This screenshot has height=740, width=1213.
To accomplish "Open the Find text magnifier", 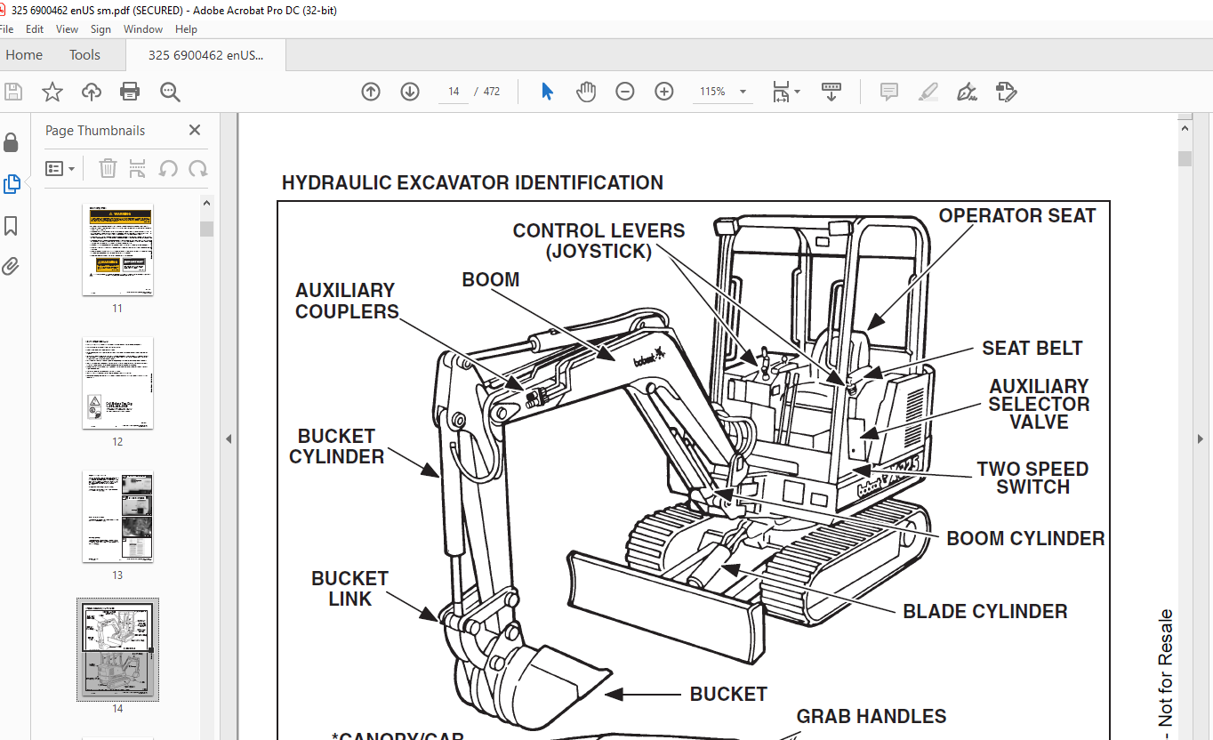I will click(x=170, y=92).
